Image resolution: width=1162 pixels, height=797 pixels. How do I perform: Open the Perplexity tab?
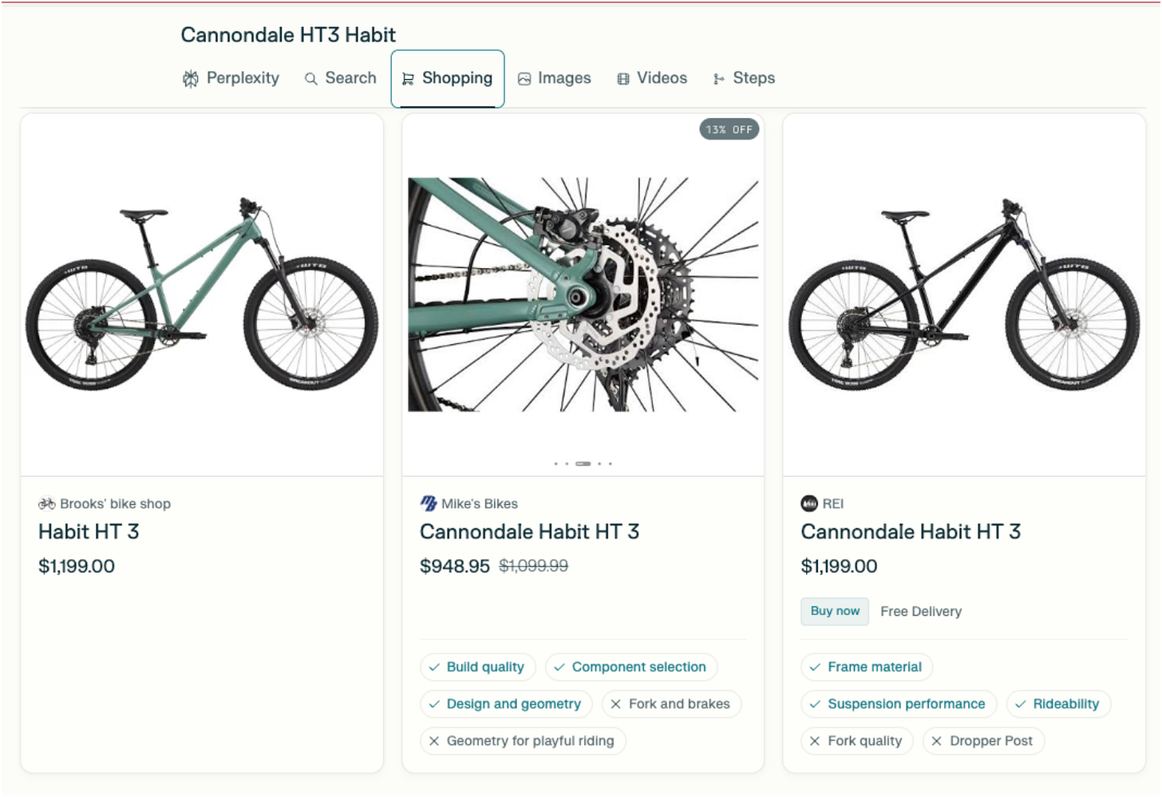pyautogui.click(x=231, y=78)
